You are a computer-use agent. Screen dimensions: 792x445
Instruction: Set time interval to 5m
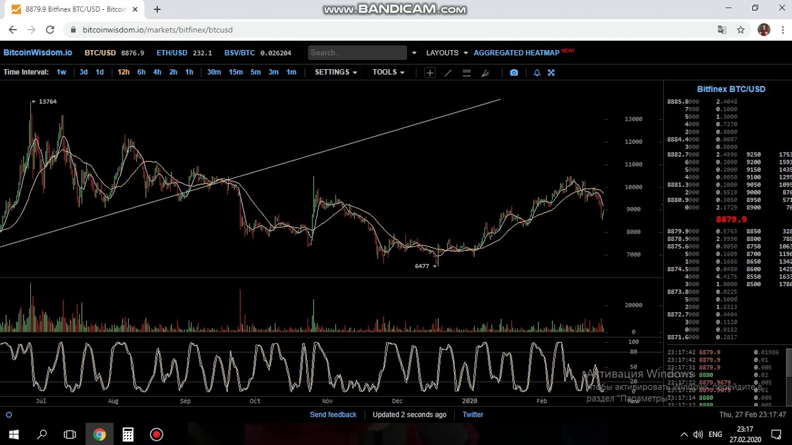[256, 72]
